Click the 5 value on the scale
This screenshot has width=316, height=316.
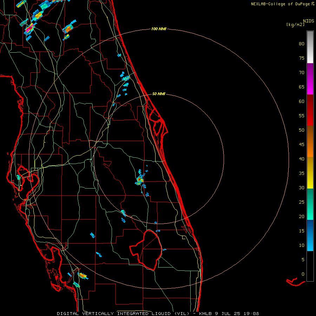click(x=303, y=260)
